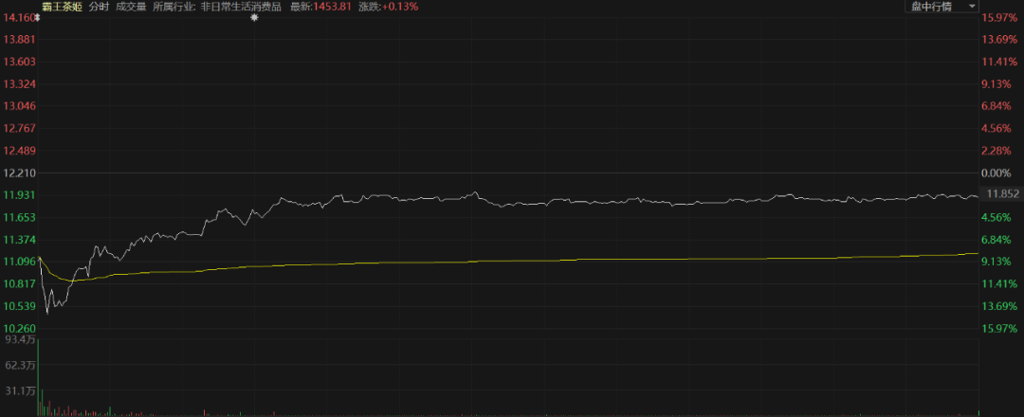Click the star marker icon atop the chart

tap(253, 18)
